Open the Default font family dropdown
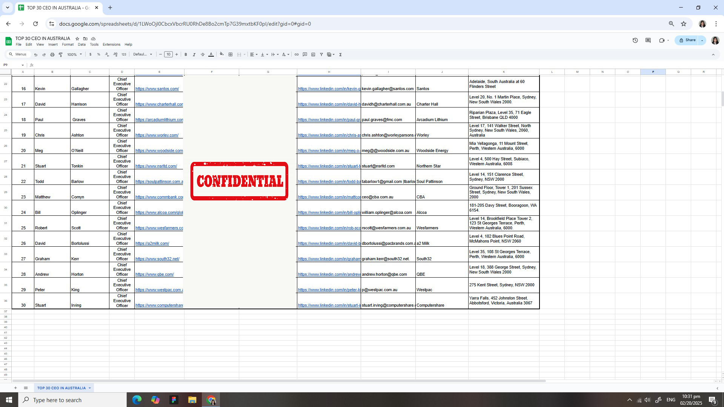Image resolution: width=724 pixels, height=407 pixels. coord(143,55)
